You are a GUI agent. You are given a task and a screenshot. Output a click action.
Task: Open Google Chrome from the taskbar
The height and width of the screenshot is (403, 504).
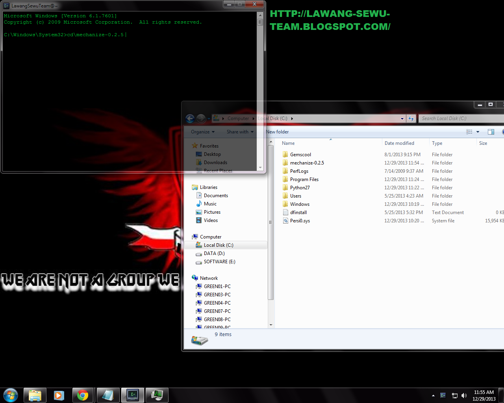[83, 395]
